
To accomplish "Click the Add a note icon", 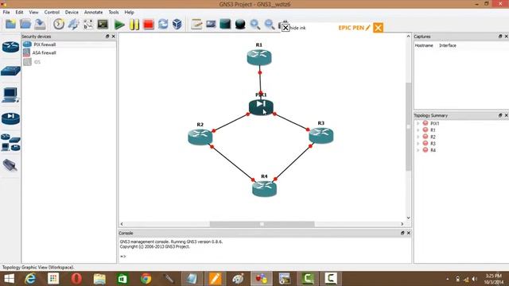I will [196, 25].
